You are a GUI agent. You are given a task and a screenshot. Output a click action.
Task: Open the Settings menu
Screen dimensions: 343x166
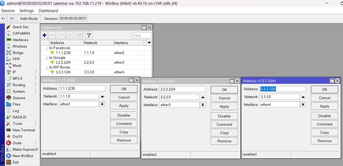click(26, 11)
